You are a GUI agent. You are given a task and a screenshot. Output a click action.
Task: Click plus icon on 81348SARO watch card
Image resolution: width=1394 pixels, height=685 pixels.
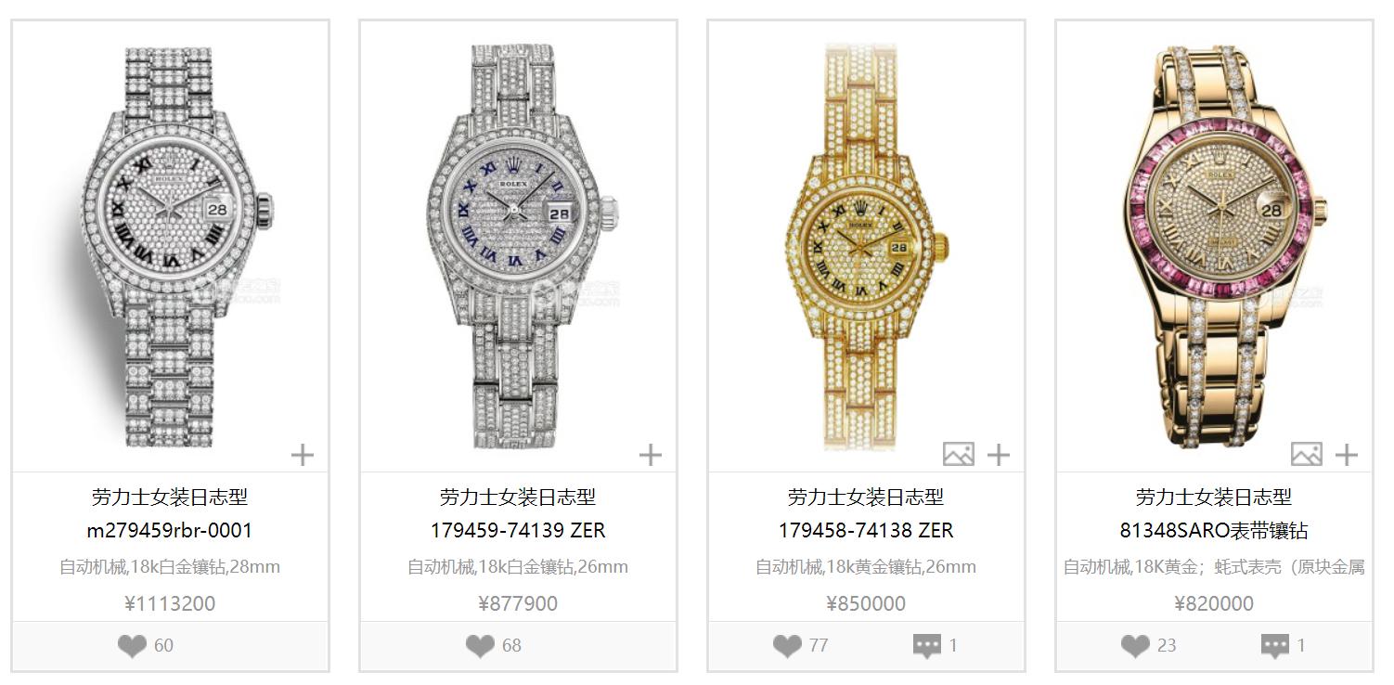(x=1347, y=455)
